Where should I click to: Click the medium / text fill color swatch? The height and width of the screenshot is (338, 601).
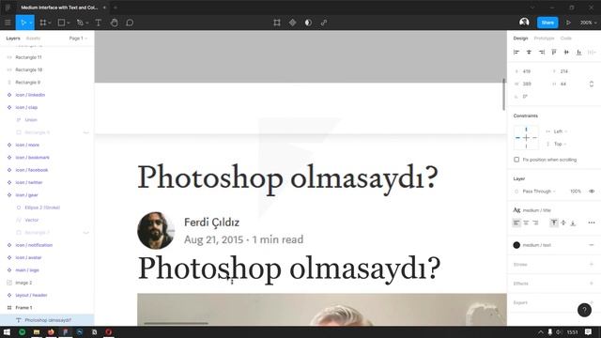click(x=516, y=245)
